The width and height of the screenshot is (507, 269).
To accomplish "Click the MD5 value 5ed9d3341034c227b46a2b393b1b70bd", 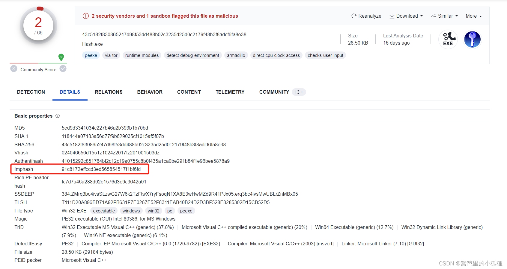I will tap(105, 128).
